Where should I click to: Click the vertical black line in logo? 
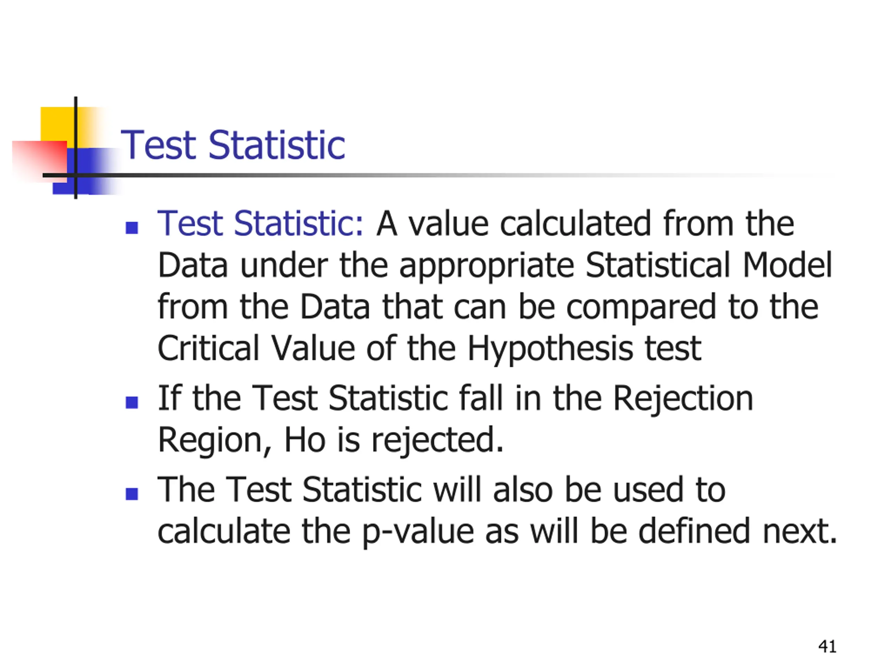point(76,148)
